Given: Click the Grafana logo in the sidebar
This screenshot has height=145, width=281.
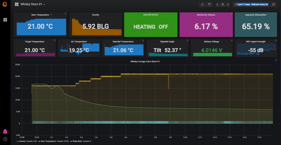Looking at the screenshot, I should pos(5,4).
